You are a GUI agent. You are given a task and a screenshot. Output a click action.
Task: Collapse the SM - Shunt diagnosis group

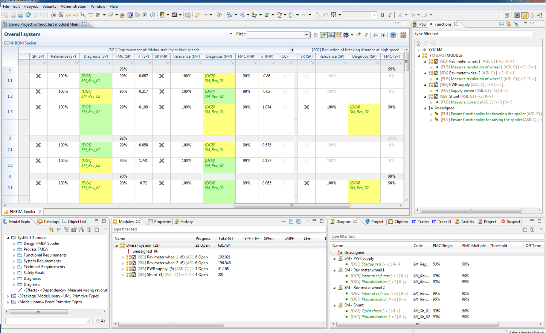point(334,305)
